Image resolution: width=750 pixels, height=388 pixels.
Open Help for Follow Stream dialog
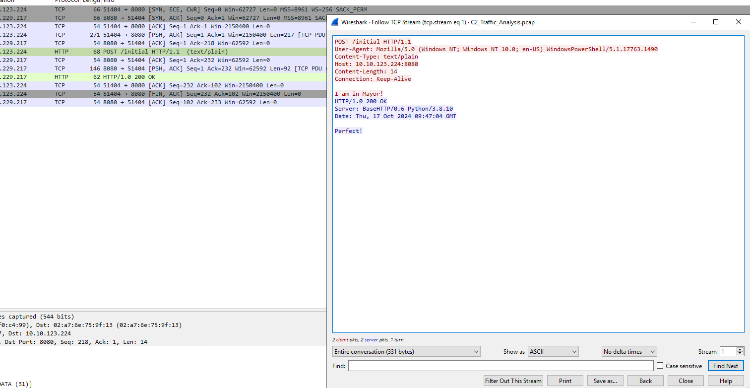tap(726, 381)
